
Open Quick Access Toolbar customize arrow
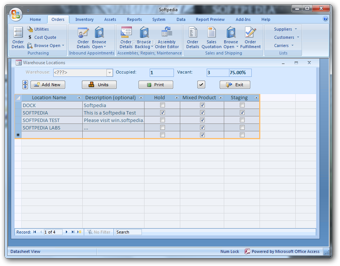pos(28,11)
